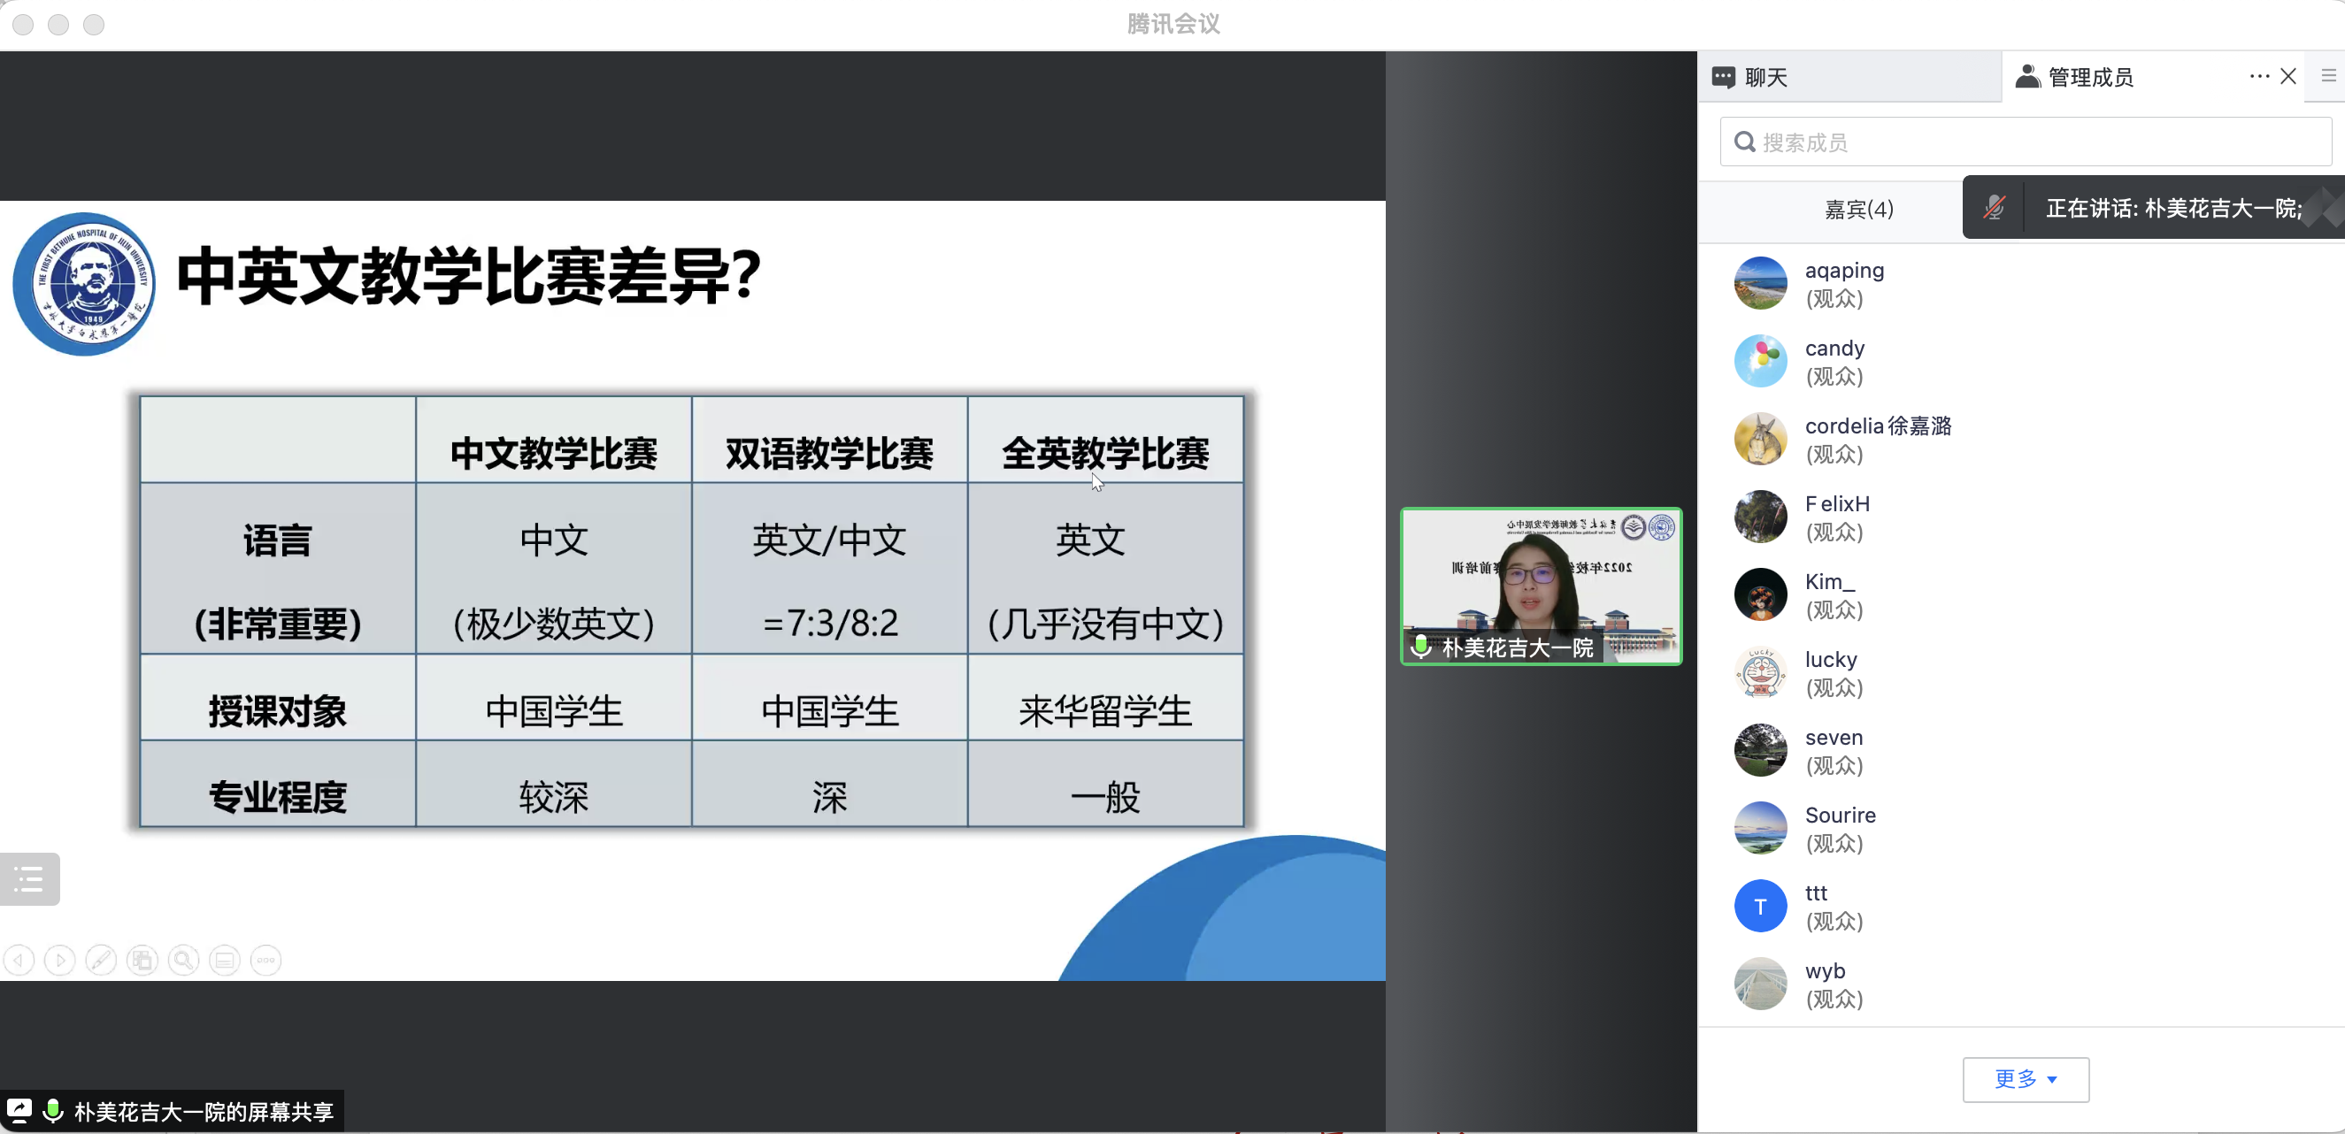Click FelixH's avatar
Screen dimensions: 2345x1134
coord(1760,517)
